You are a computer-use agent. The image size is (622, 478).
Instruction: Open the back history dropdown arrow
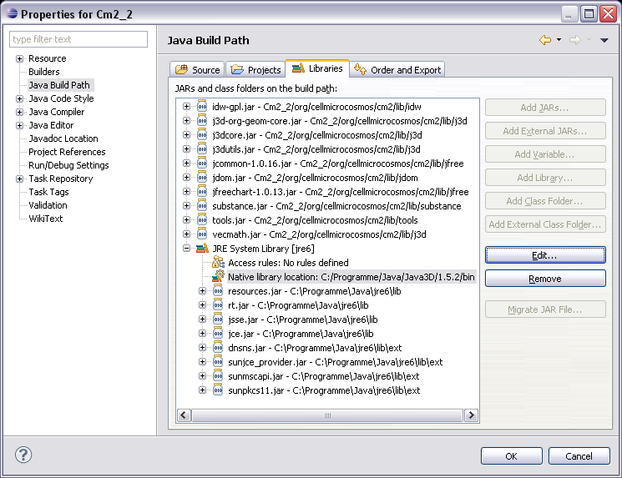[559, 40]
